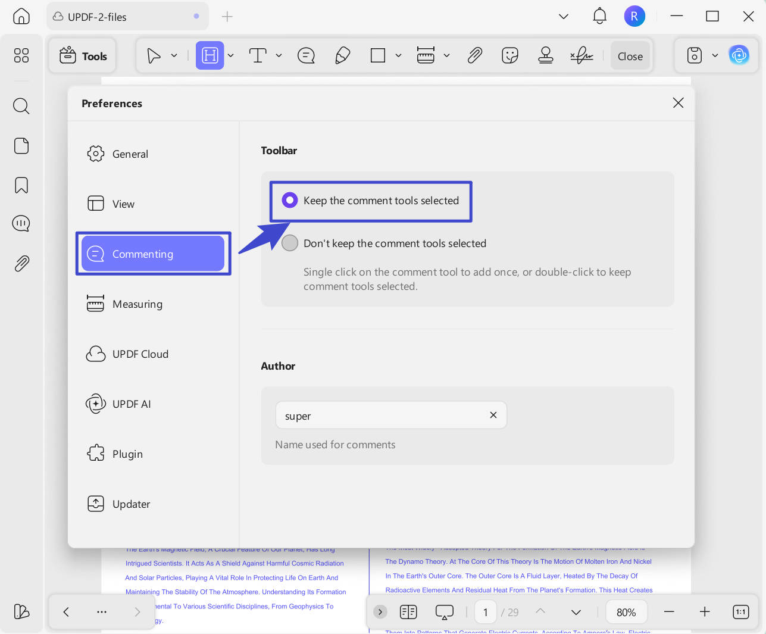Go back with the left navigation arrow
The width and height of the screenshot is (766, 634).
pyautogui.click(x=66, y=612)
